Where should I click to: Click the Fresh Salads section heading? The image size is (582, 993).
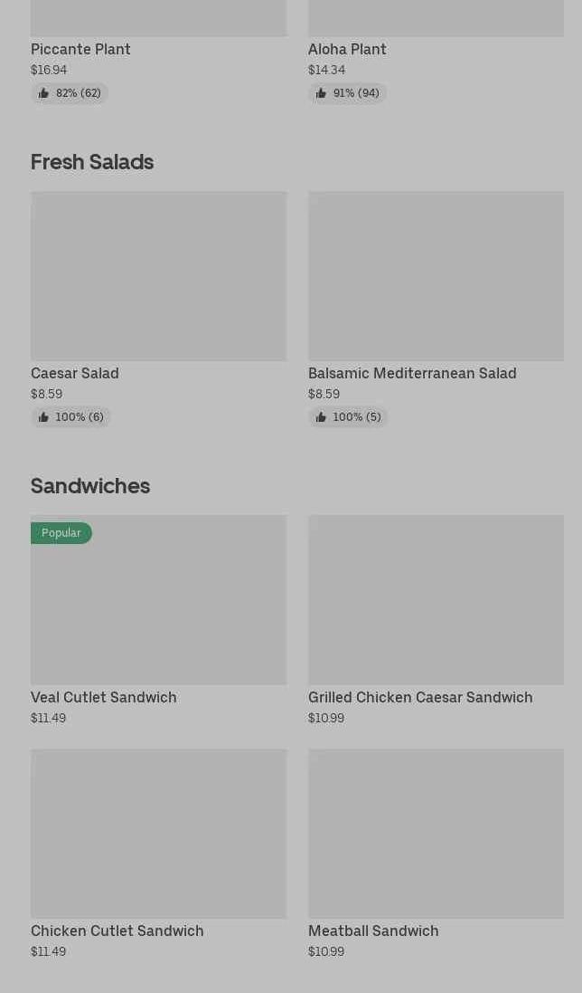pyautogui.click(x=92, y=162)
